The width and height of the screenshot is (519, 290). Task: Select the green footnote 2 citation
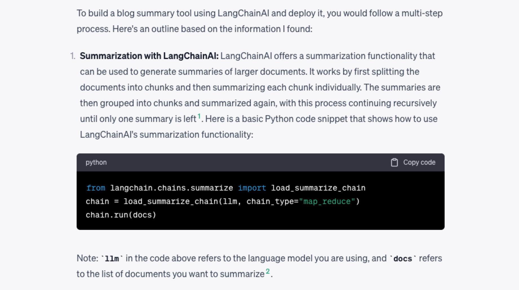pos(268,271)
